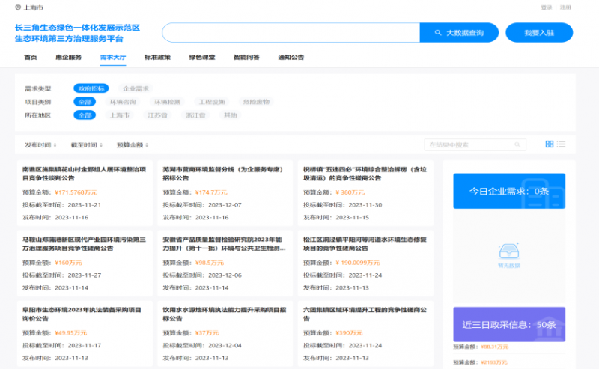Click the 我要入驻 button
The width and height of the screenshot is (599, 369).
(x=538, y=33)
